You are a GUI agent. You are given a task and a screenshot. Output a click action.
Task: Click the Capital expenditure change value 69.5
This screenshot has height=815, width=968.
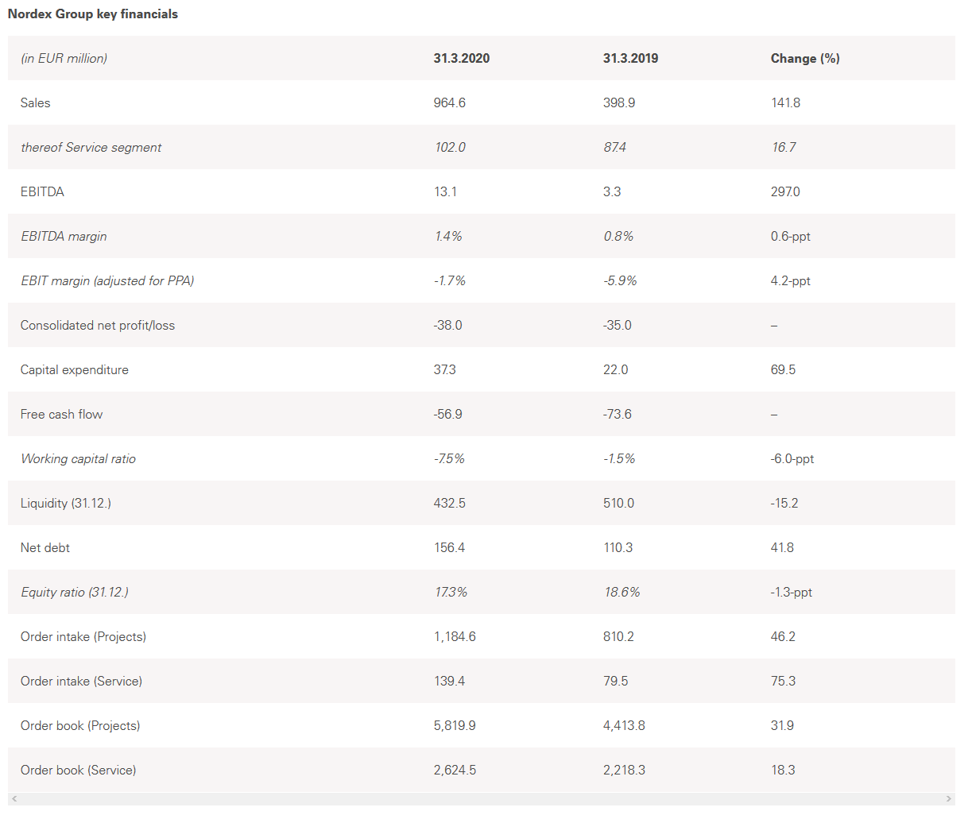783,370
